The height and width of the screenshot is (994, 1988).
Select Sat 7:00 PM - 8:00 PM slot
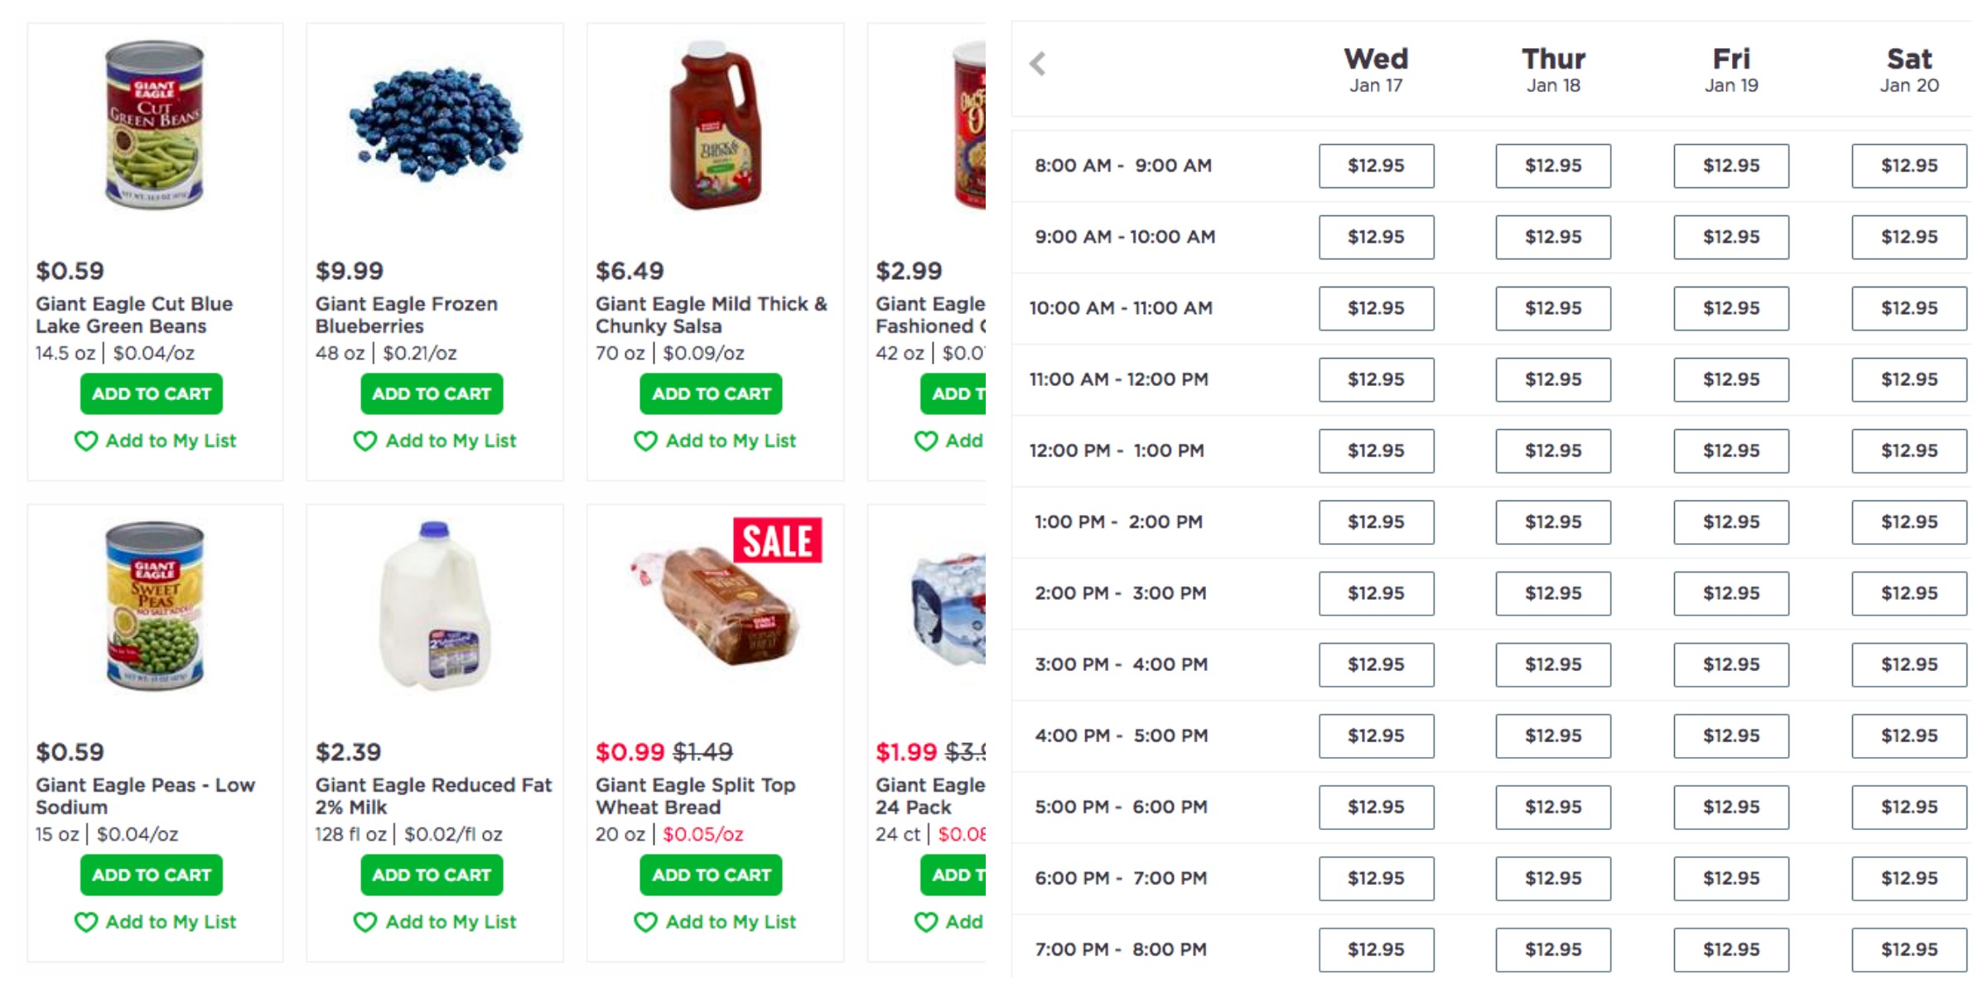(x=1908, y=949)
